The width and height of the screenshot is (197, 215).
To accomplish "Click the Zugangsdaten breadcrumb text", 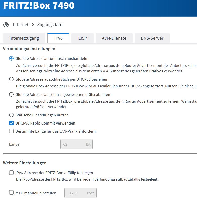I will point(51,25).
